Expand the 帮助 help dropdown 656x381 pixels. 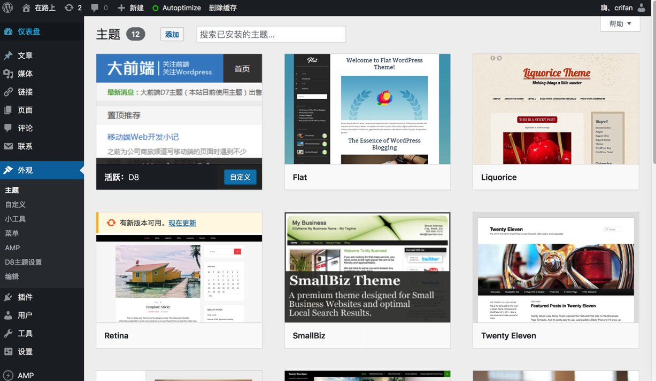click(x=620, y=24)
